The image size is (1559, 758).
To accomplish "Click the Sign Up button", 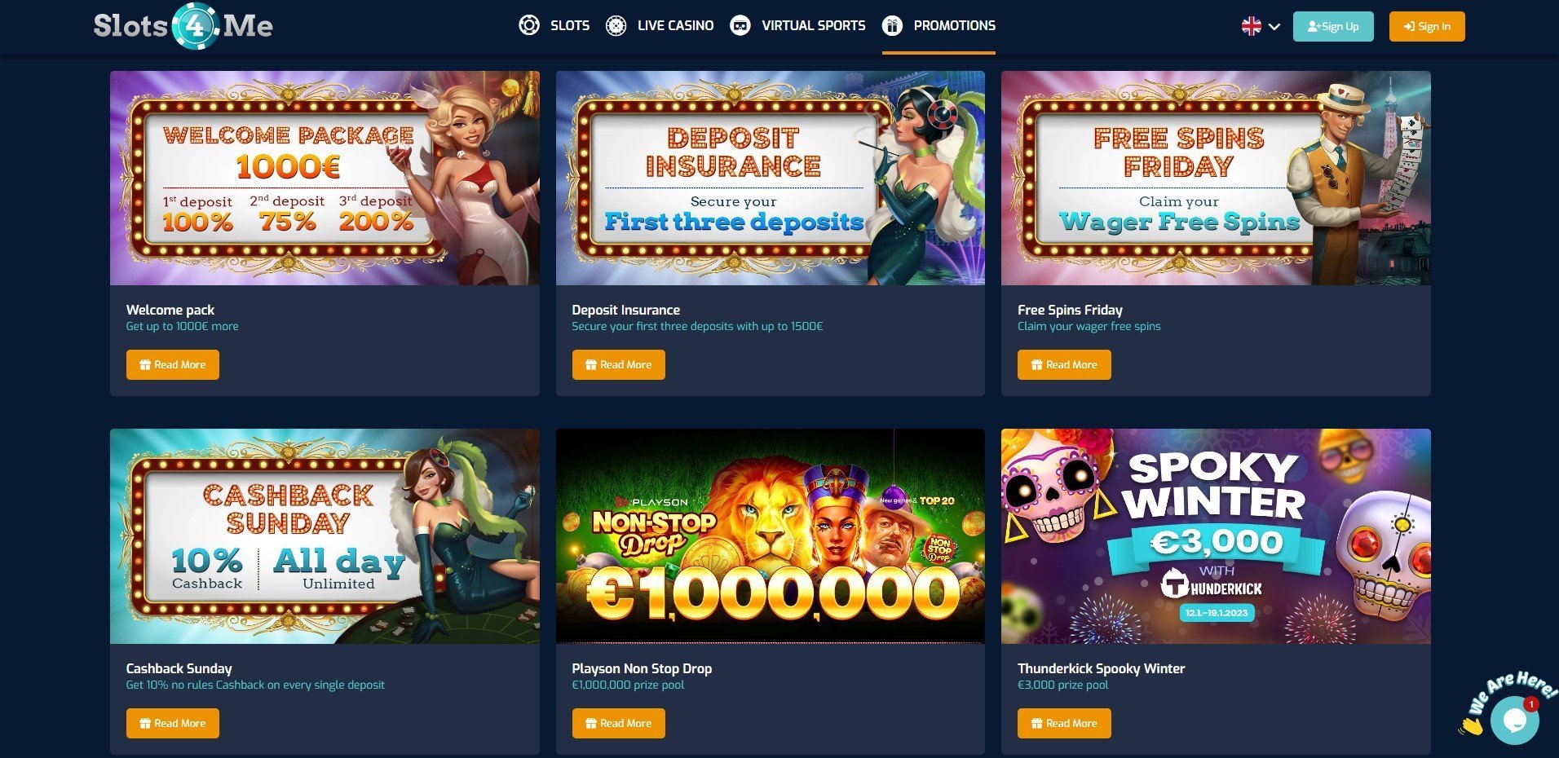I will tap(1333, 26).
